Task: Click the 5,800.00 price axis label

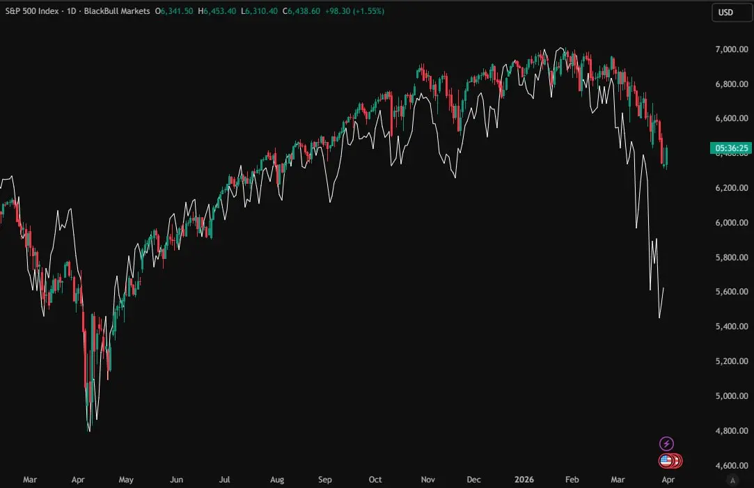Action: pos(732,257)
